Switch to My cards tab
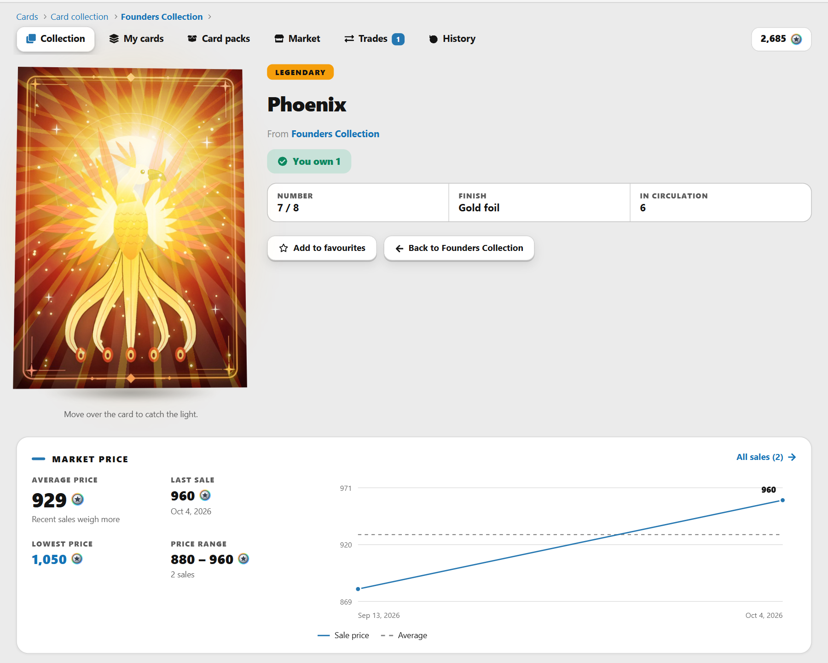This screenshot has width=828, height=663. [x=136, y=39]
